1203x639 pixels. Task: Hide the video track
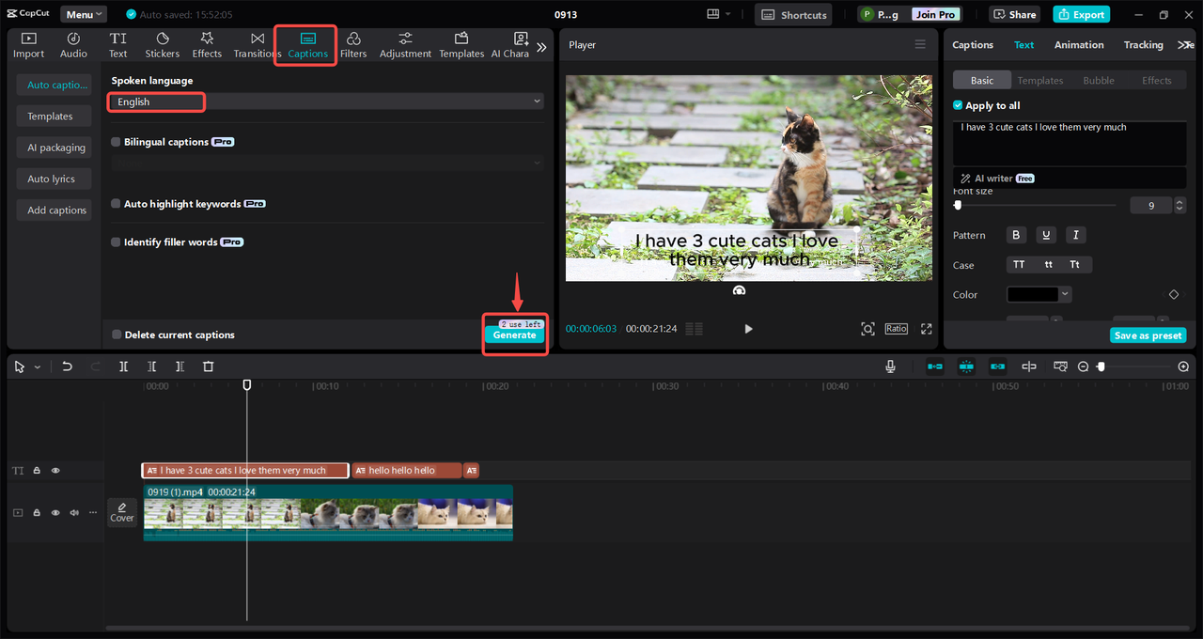click(x=55, y=512)
